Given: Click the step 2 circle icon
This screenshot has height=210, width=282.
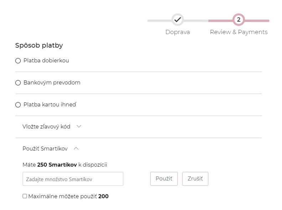Looking at the screenshot, I should (x=239, y=20).
